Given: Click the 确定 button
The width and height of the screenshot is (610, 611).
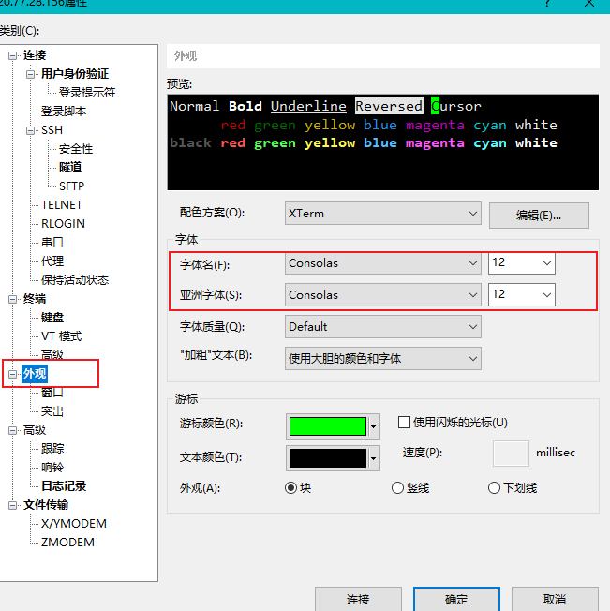Looking at the screenshot, I should pos(456,600).
